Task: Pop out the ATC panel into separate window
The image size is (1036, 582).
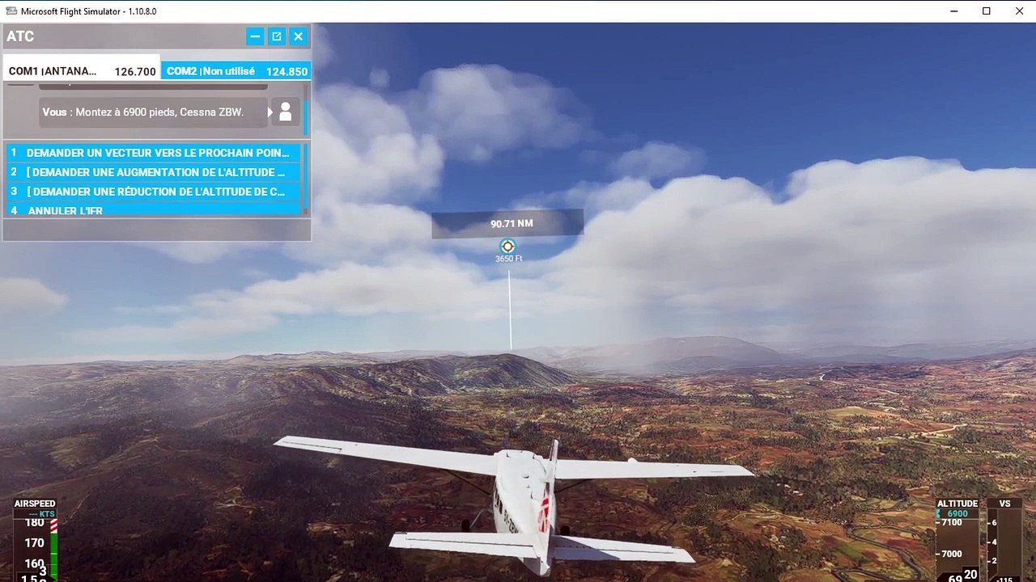Action: click(x=277, y=36)
